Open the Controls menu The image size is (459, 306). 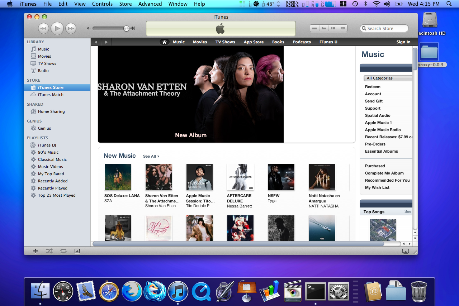point(102,4)
